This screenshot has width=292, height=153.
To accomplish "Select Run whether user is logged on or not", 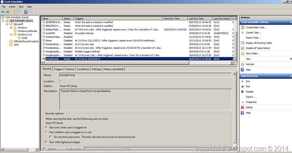I will pyautogui.click(x=46, y=132).
